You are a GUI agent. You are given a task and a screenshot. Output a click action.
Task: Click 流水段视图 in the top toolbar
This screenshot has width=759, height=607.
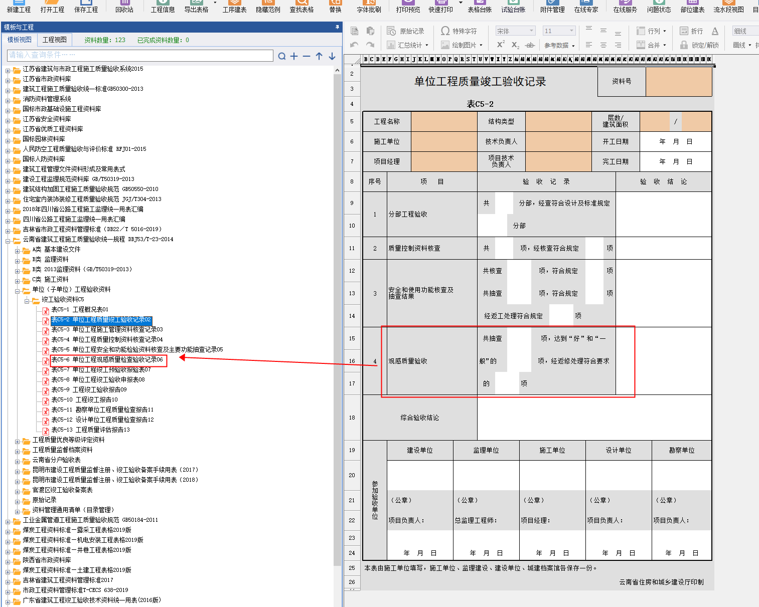point(728,7)
